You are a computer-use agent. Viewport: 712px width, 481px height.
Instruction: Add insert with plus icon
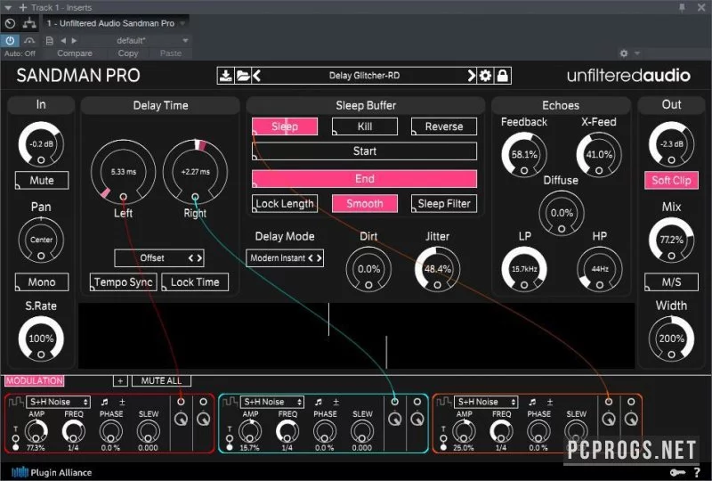(x=23, y=8)
